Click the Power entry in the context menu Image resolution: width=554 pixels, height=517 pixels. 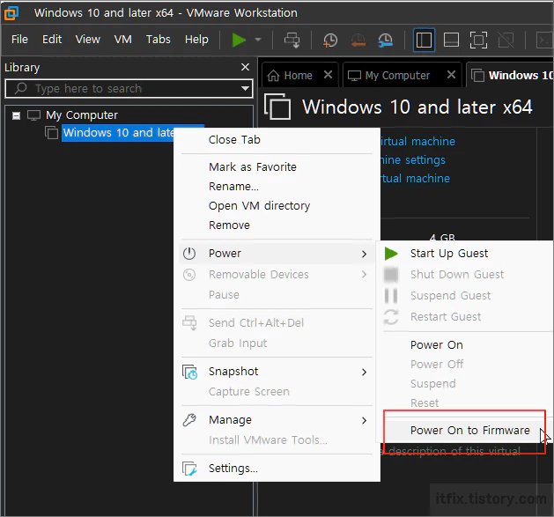pyautogui.click(x=277, y=254)
